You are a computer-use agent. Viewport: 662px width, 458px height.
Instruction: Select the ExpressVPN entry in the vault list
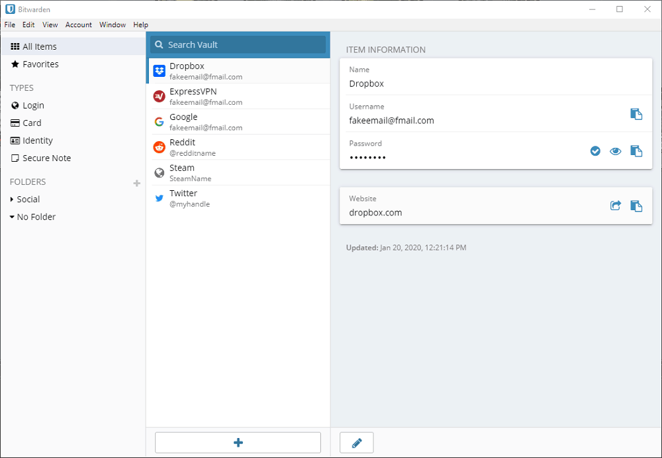pos(238,96)
